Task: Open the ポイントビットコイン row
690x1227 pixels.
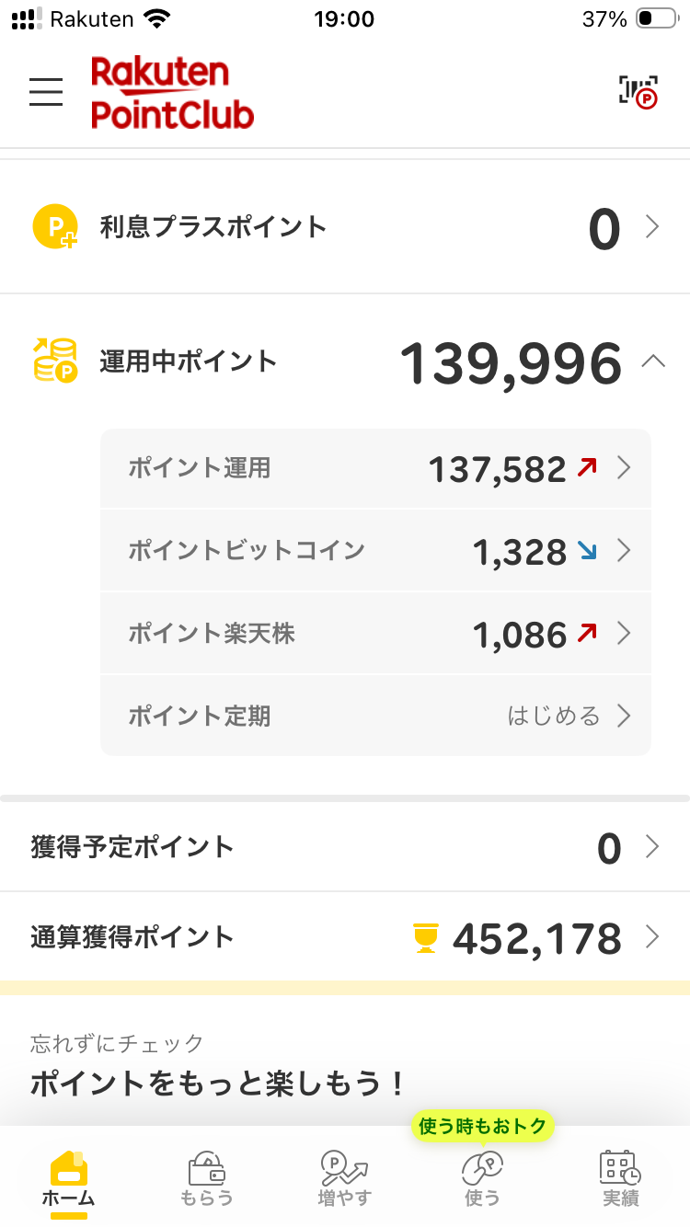Action: coord(375,551)
